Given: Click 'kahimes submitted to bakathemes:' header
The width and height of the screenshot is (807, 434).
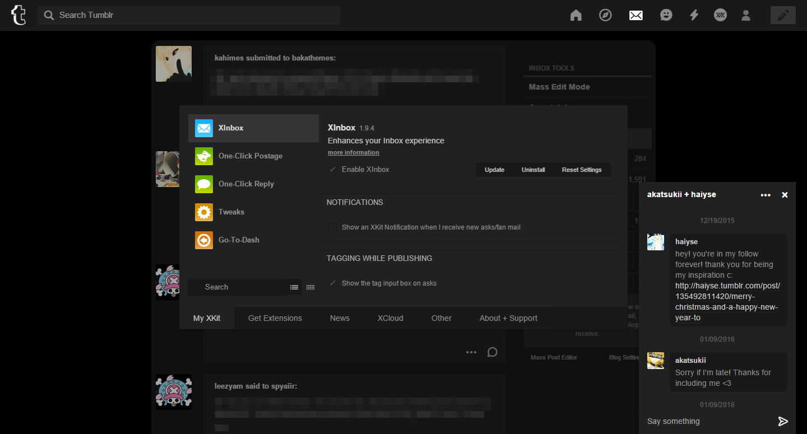Looking at the screenshot, I should [x=275, y=58].
